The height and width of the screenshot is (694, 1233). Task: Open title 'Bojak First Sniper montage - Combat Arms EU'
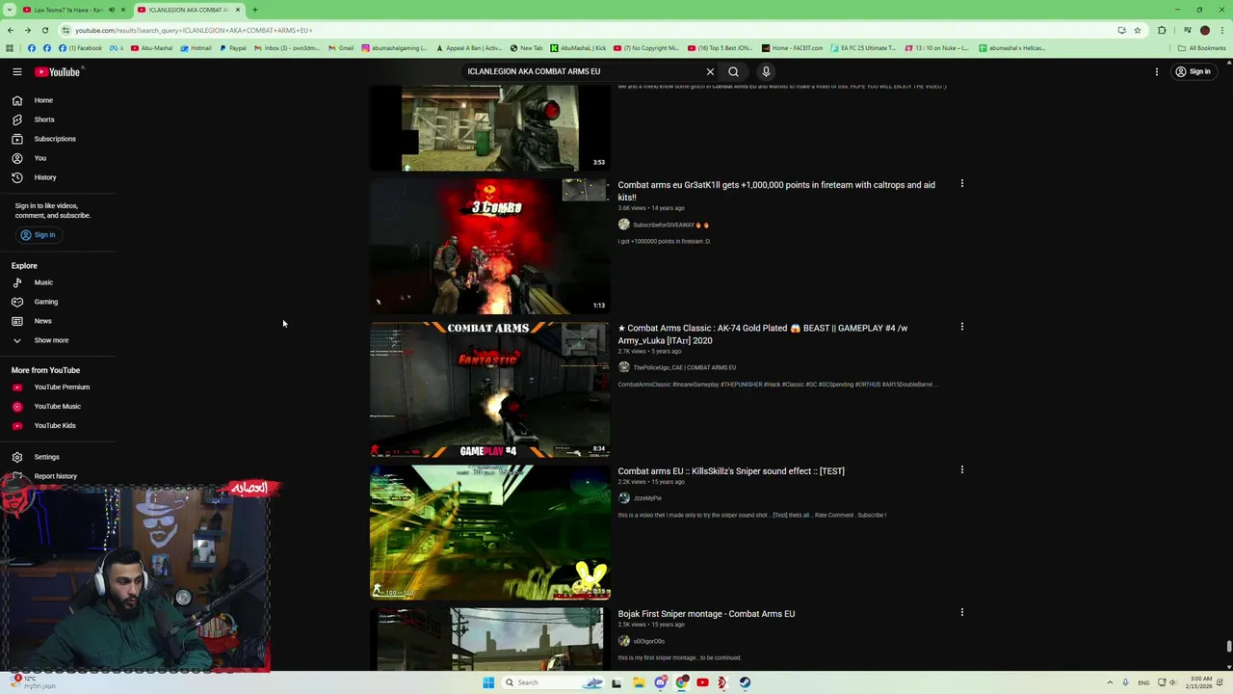tap(706, 614)
